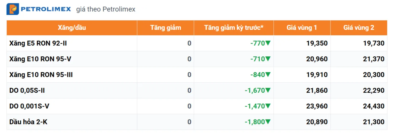This screenshot has width=393, height=135.
Task: Click the Giá vùng 1 column header
Action: click(x=302, y=28)
